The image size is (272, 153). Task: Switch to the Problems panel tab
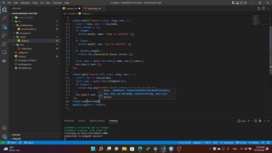coord(69,121)
